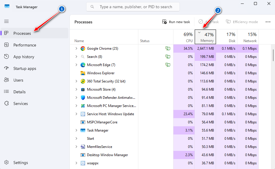Screen dimensions: 275x169
Task: Click the Users people icon
Action: click(x=6, y=80)
